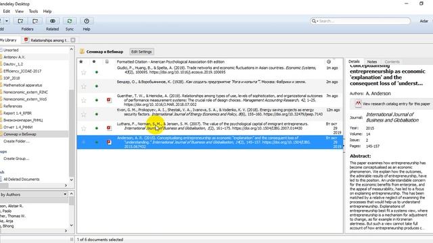Sort by the read/unread dot column header
The image size is (433, 243).
pyautogui.click(x=94, y=61)
